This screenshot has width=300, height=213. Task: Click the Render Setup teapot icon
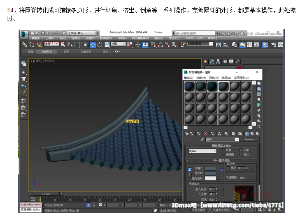click(x=274, y=45)
